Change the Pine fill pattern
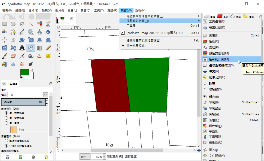This screenshot has width=264, height=161. pos(14,129)
